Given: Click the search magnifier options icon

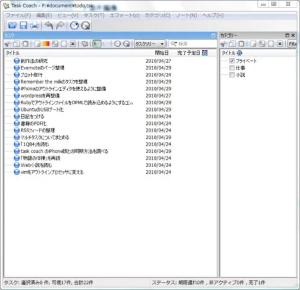Looking at the screenshot, I should click(x=173, y=43).
